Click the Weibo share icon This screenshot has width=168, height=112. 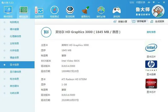coord(115,22)
